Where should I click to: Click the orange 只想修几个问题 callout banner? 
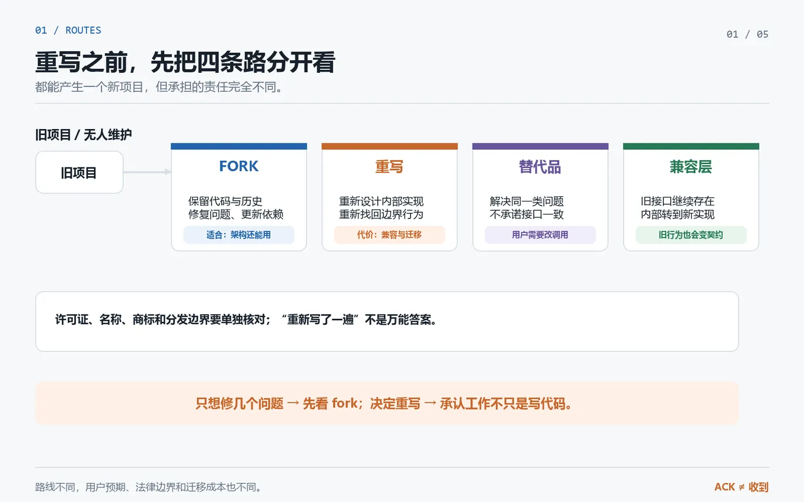click(x=387, y=403)
